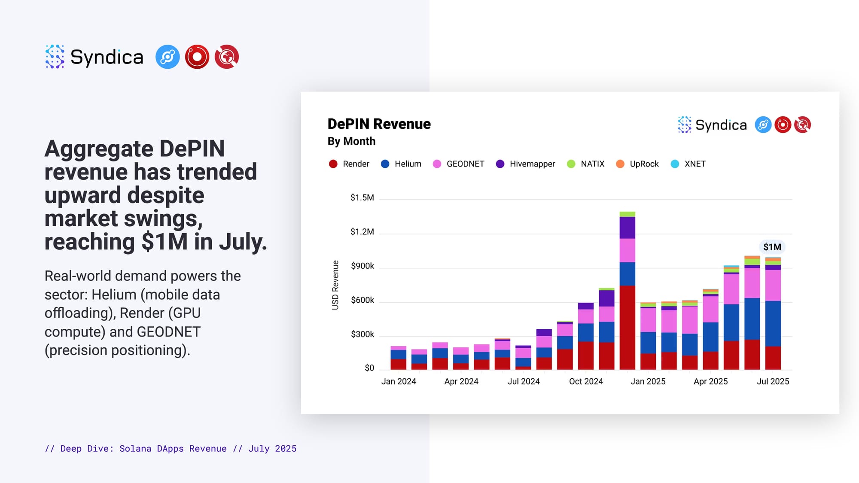This screenshot has height=483, width=859.
Task: Click the USD Revenue axis title
Action: pyautogui.click(x=335, y=285)
